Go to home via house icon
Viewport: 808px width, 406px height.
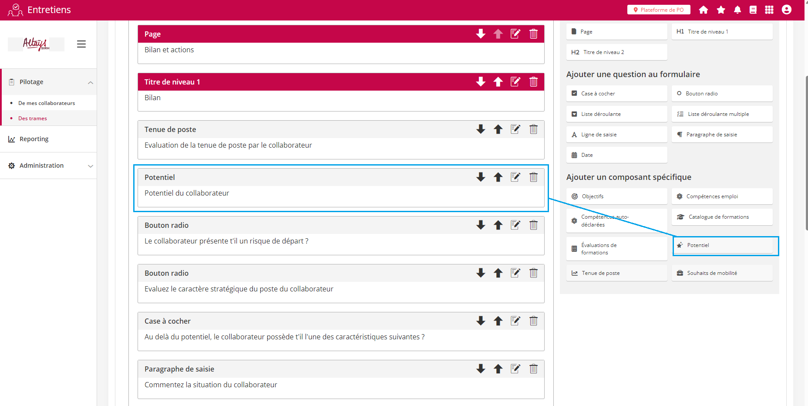pyautogui.click(x=704, y=10)
